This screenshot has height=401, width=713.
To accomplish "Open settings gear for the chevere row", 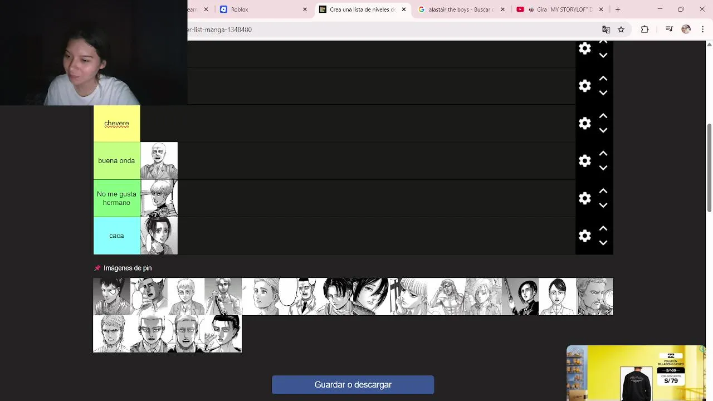I will (x=584, y=123).
